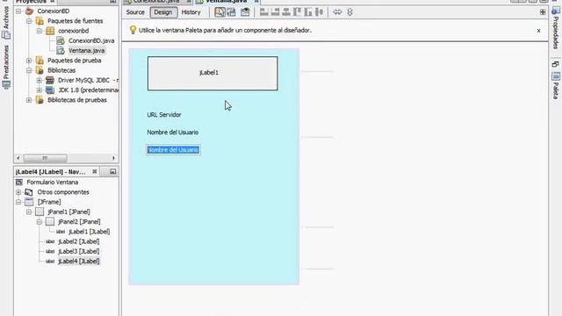Click the maximize editor icon at toolbar's right end
Viewport: 562px width, 316px height.
point(543,12)
